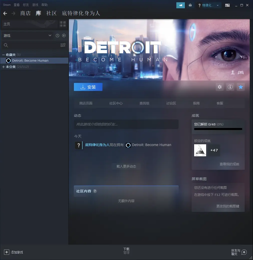This screenshot has height=260, width=253.
Task: Show game info circle icon
Action: point(230,87)
